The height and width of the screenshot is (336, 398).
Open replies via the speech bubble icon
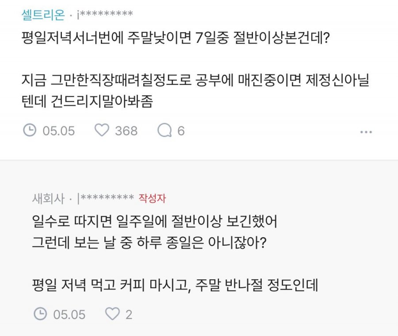[x=165, y=131]
